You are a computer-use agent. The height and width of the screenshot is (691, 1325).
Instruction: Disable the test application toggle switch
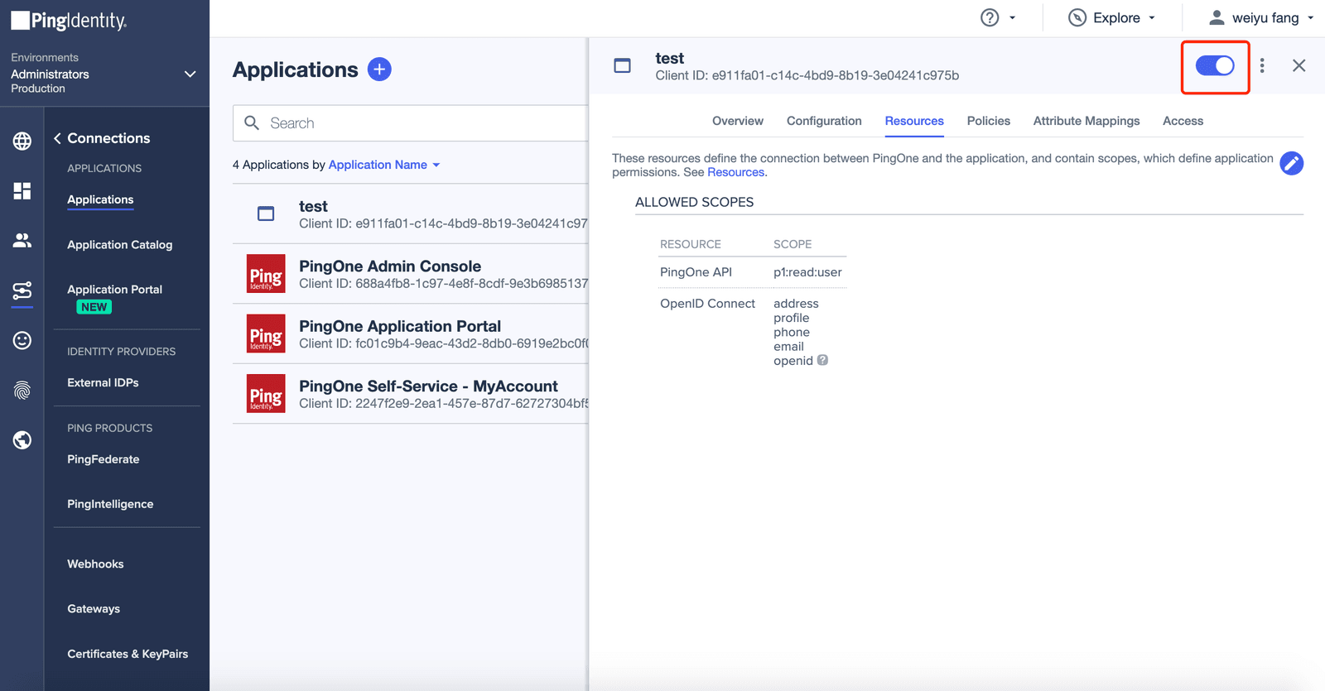pos(1215,65)
